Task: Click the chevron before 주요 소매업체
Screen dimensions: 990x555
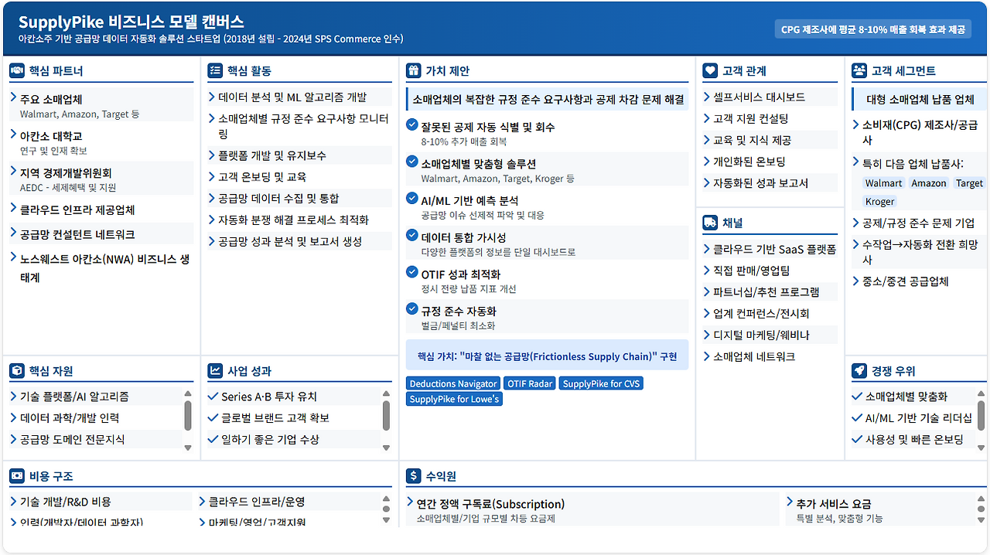Action: 14,98
